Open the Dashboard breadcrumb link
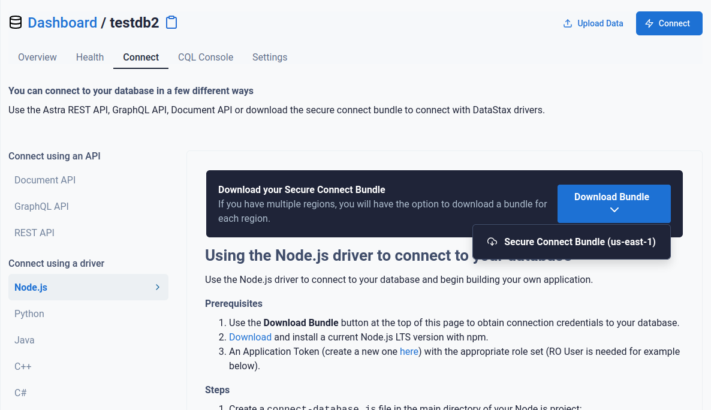This screenshot has height=410, width=711. 62,22
